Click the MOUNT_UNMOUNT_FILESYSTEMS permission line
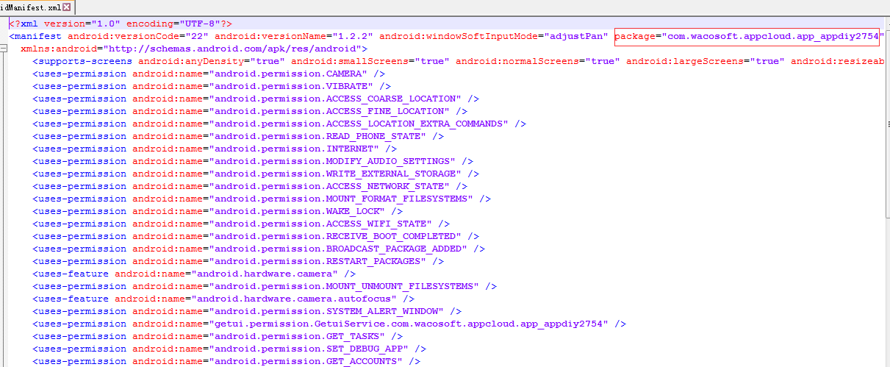 pos(265,286)
